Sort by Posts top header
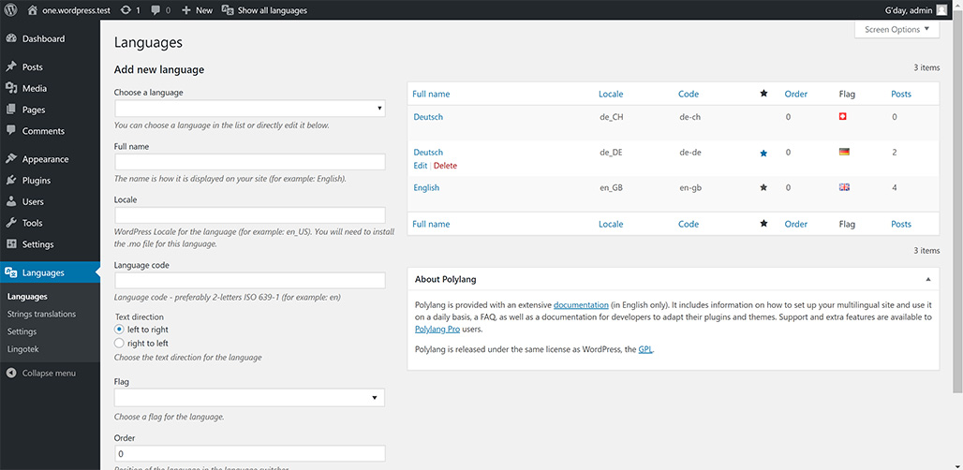This screenshot has height=470, width=963. pos(901,94)
